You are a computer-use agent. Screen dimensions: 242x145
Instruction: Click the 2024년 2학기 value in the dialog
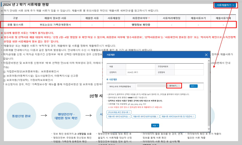click(x=133, y=72)
